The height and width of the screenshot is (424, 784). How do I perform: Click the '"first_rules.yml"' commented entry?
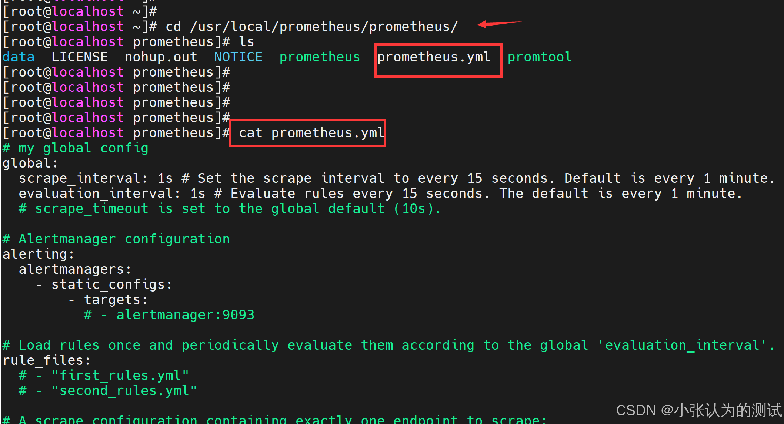click(x=120, y=376)
